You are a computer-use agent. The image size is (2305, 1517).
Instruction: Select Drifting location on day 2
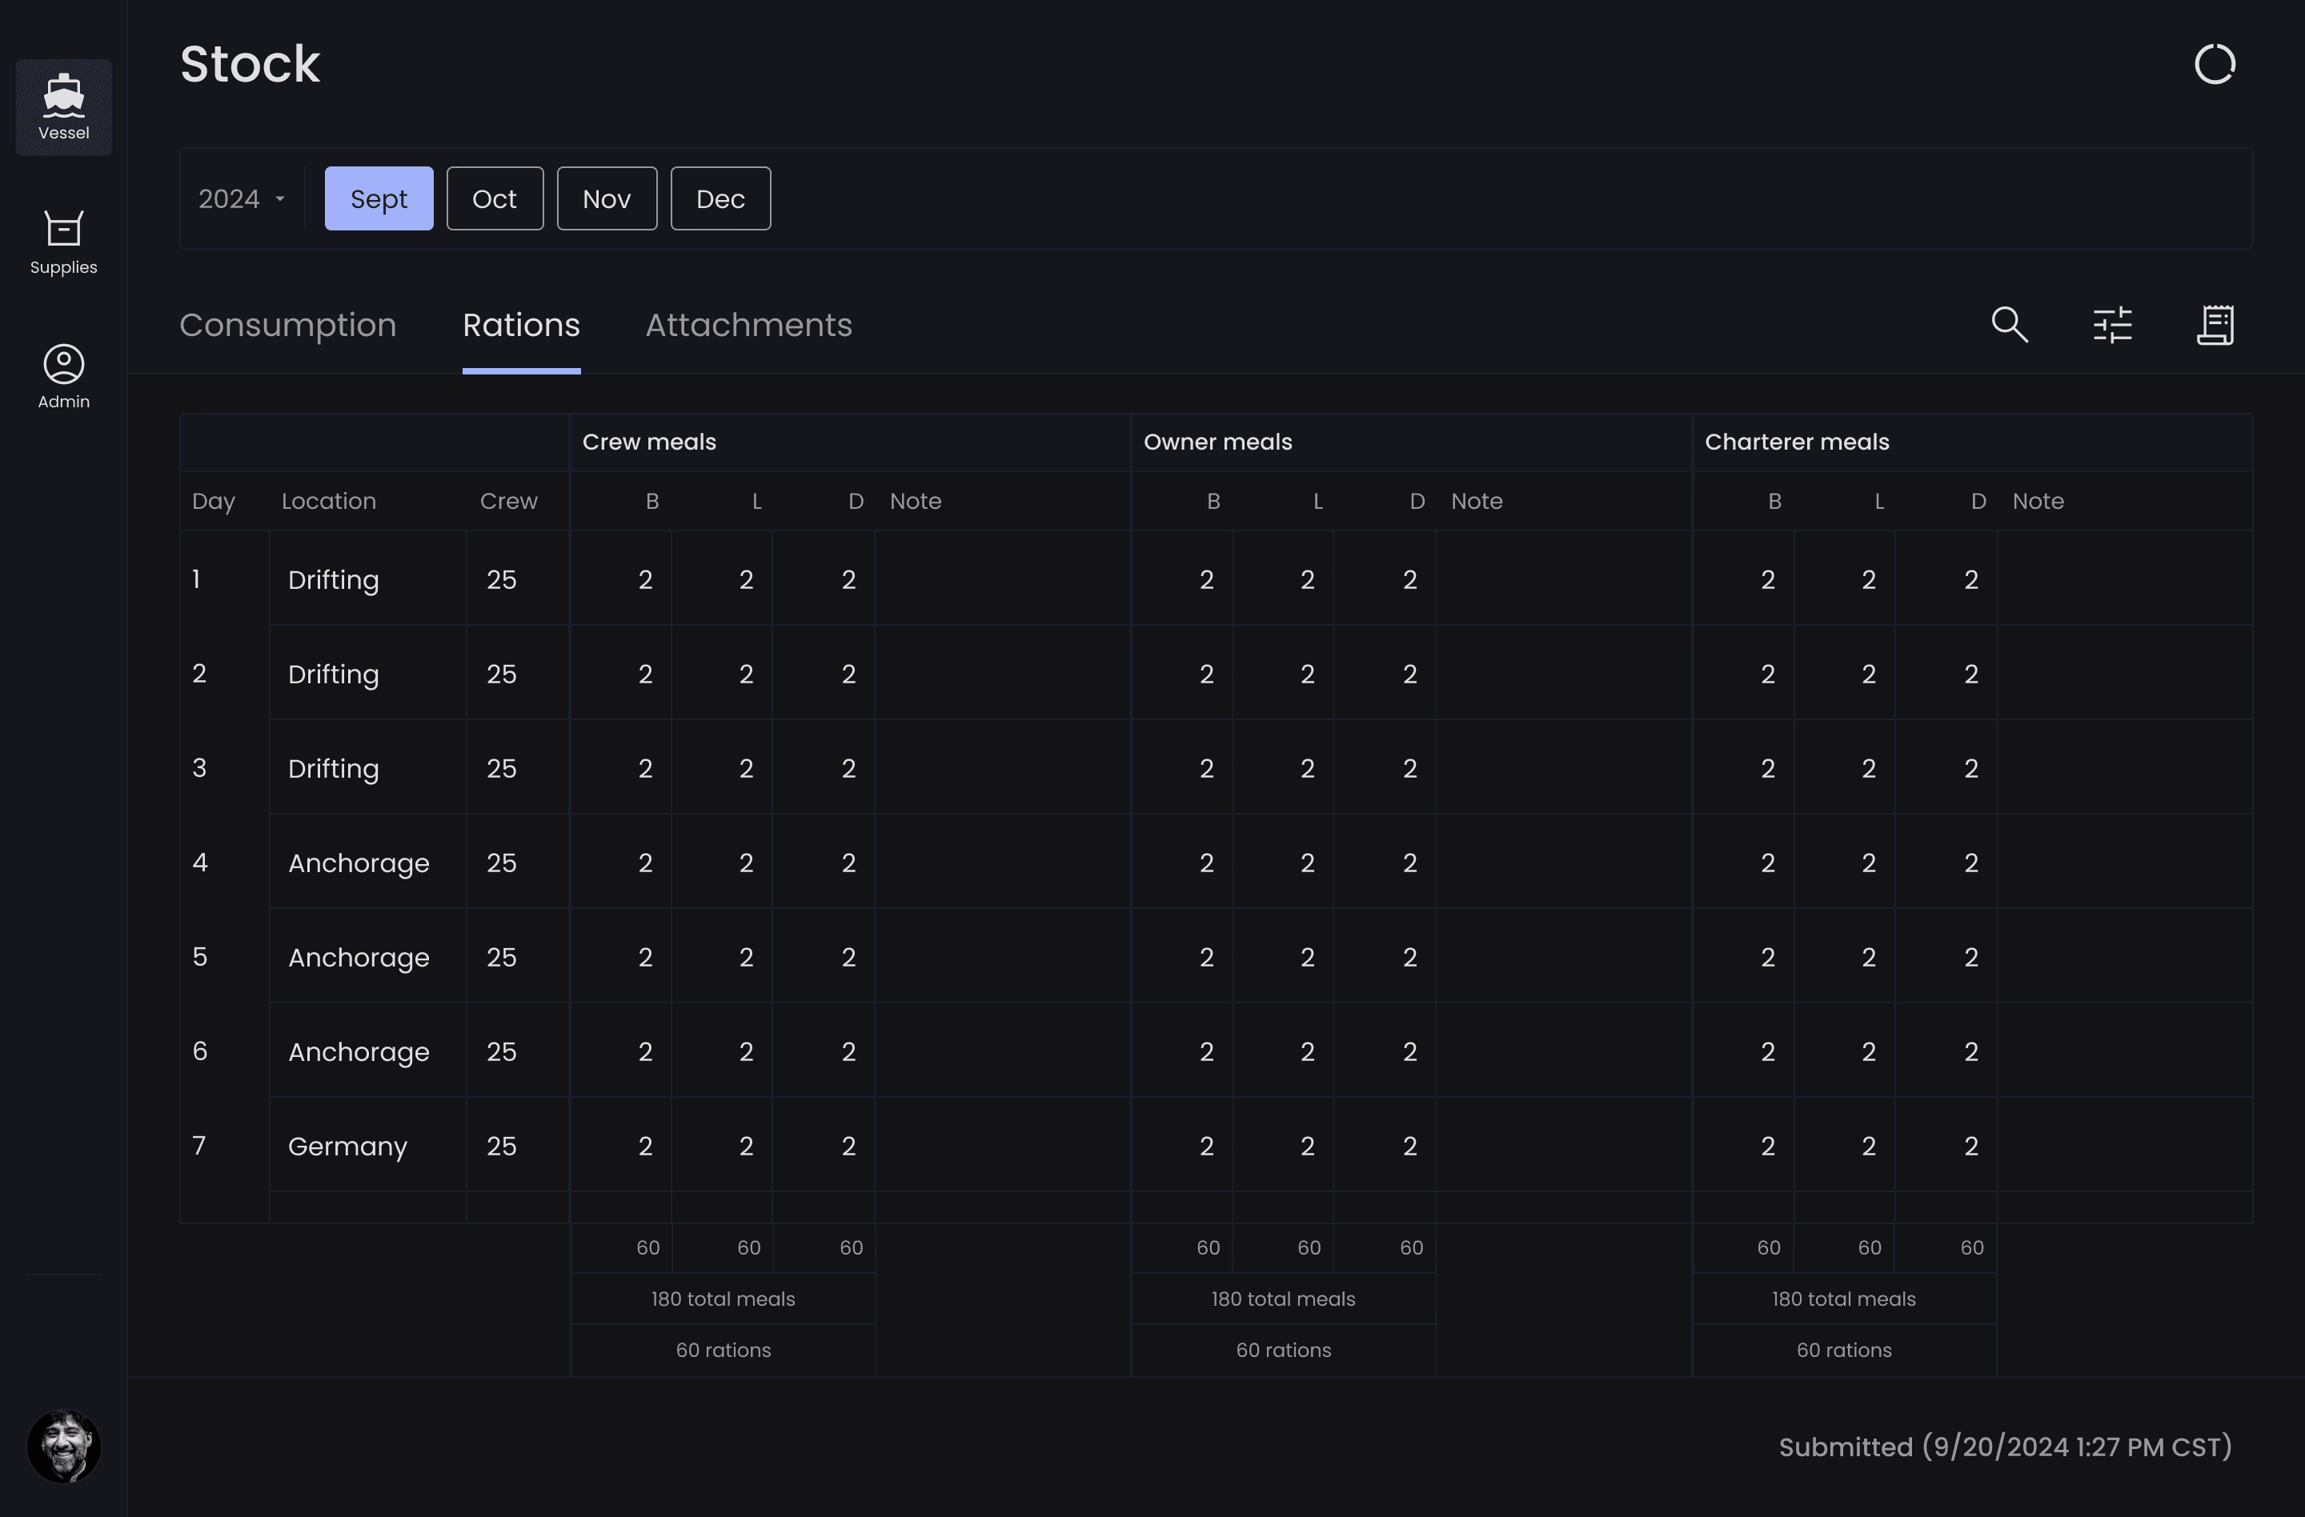[368, 674]
